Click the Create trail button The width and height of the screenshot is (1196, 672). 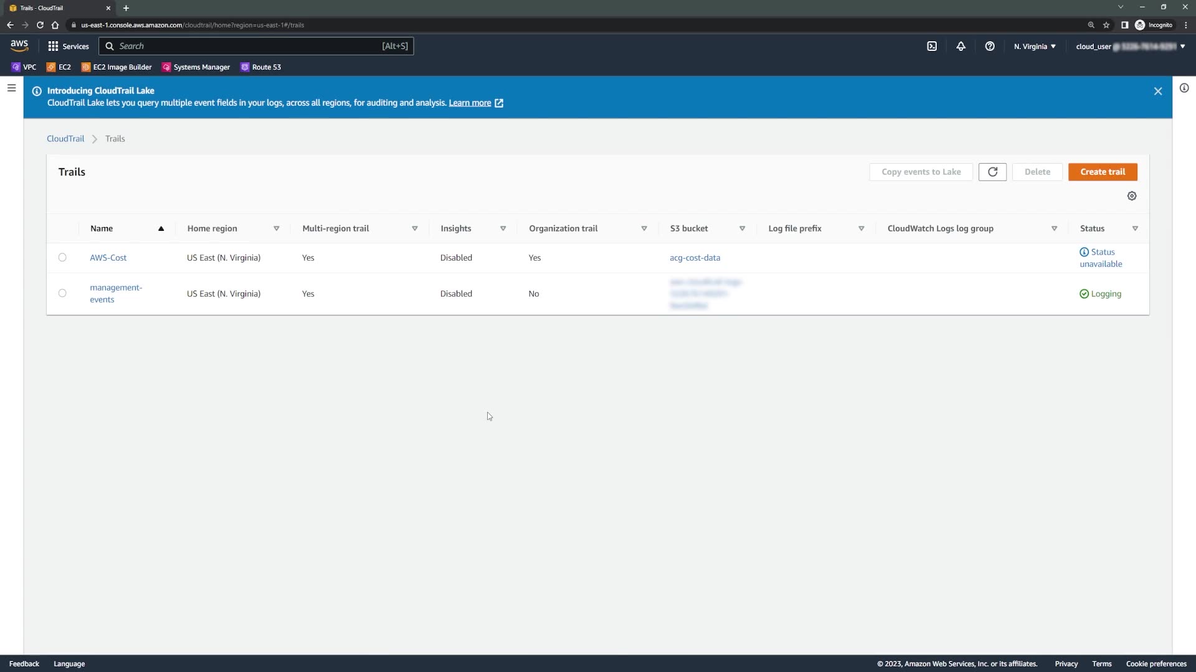(1103, 172)
